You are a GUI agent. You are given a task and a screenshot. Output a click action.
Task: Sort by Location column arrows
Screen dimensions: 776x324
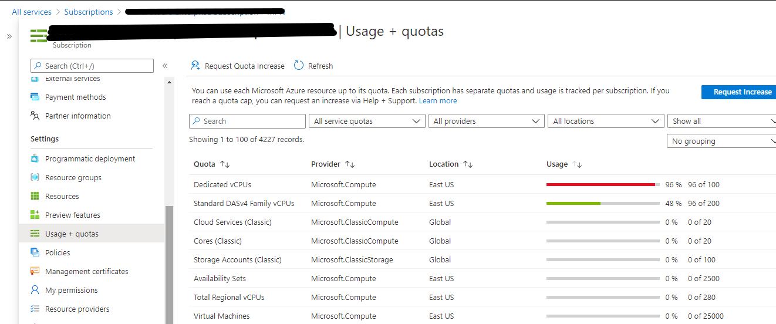468,164
